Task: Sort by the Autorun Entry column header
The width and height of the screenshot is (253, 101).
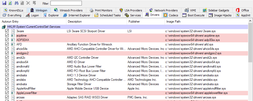Action: (x=33, y=22)
